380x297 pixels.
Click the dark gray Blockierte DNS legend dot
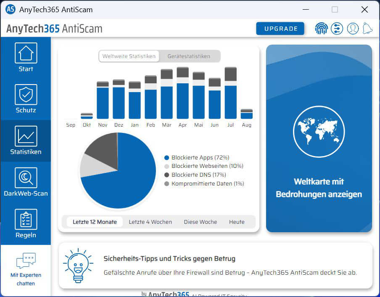pyautogui.click(x=166, y=175)
